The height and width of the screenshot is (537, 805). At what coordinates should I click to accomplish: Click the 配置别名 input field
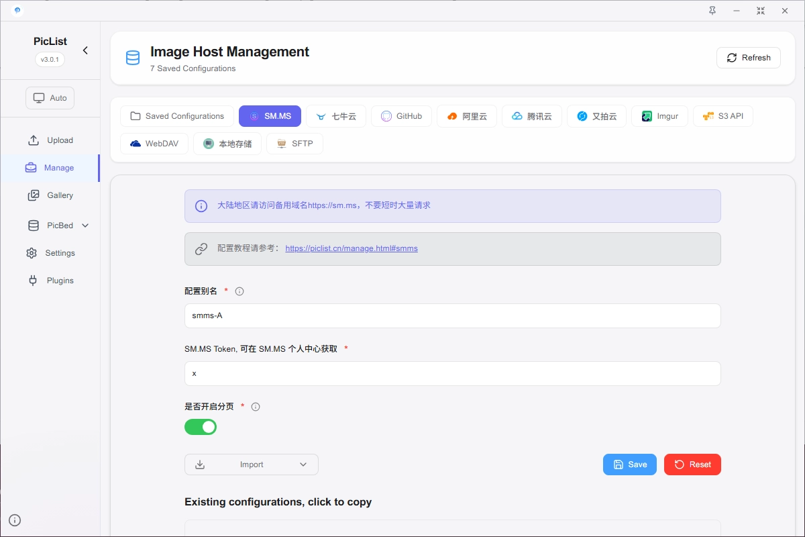453,315
